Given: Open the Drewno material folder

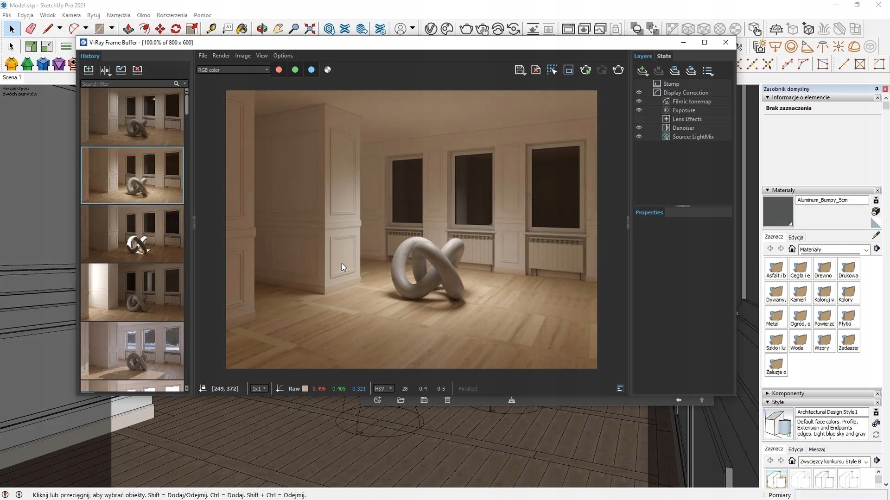Looking at the screenshot, I should tap(824, 269).
